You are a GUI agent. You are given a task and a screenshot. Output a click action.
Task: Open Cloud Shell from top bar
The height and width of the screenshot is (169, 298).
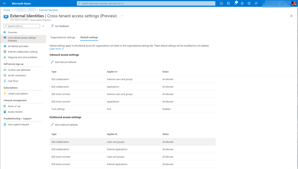(221, 3)
